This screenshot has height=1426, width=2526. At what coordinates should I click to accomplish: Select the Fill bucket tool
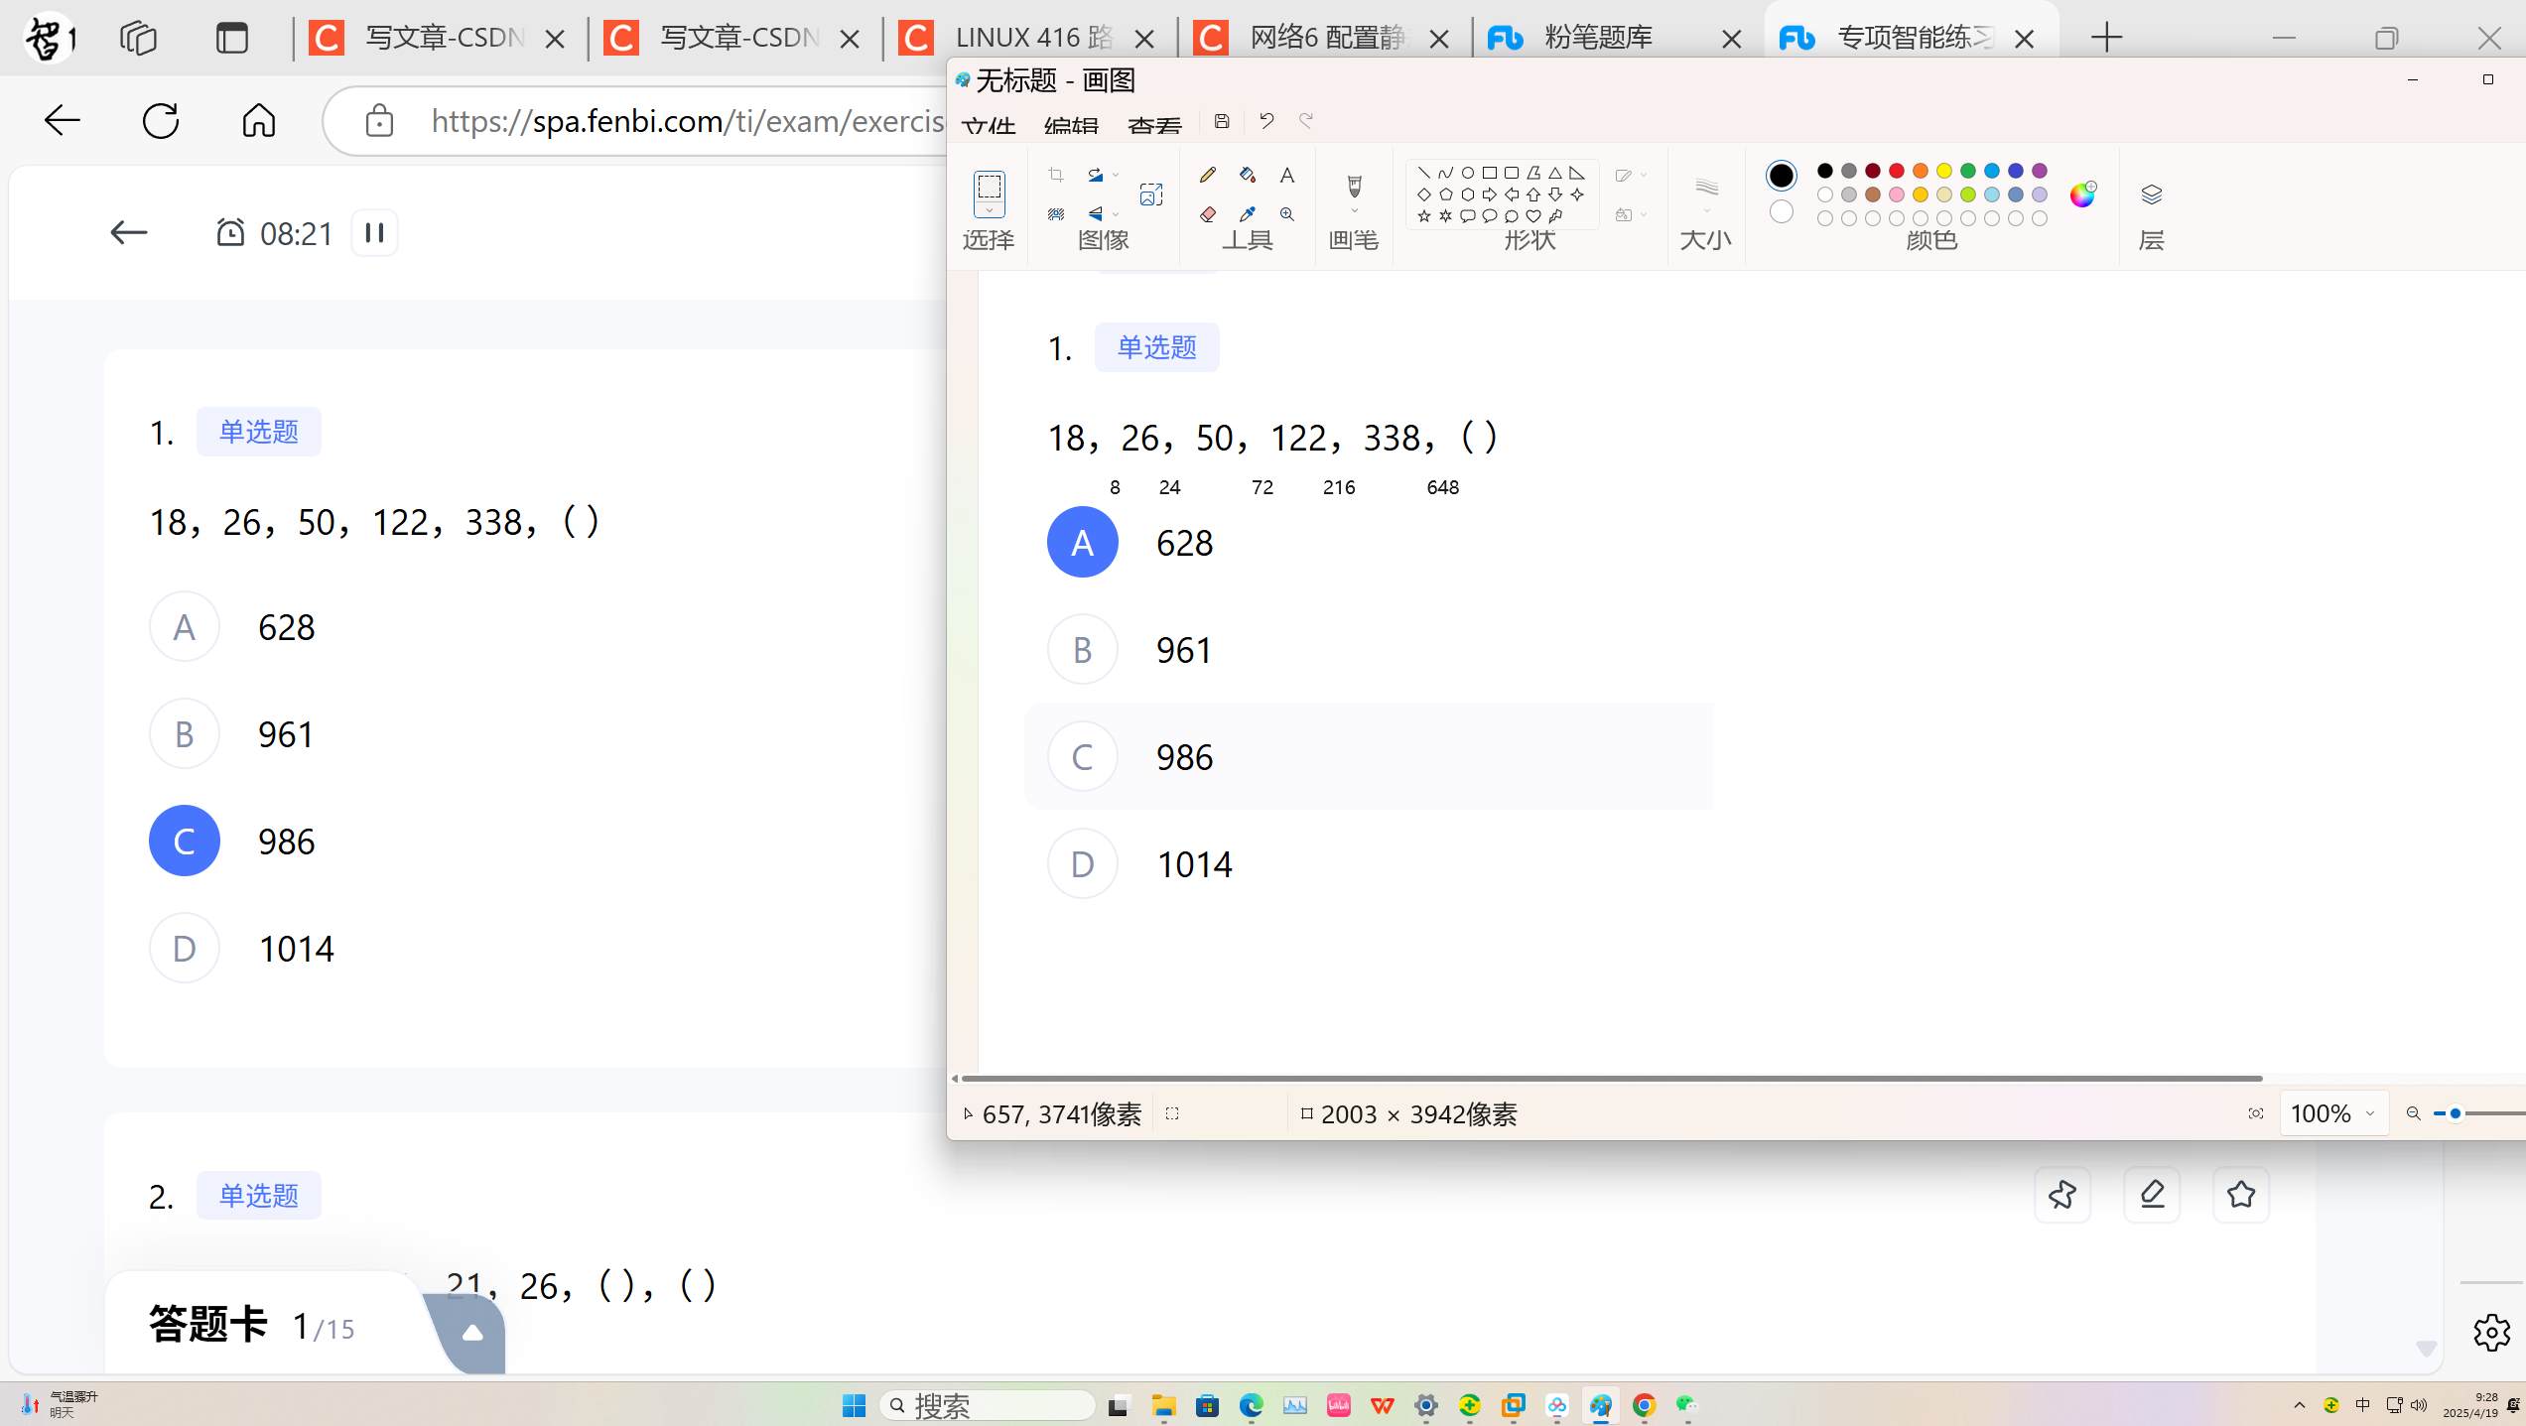[1248, 176]
